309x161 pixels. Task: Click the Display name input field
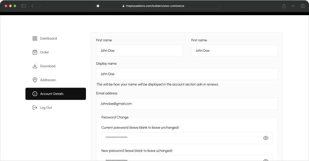187,74
